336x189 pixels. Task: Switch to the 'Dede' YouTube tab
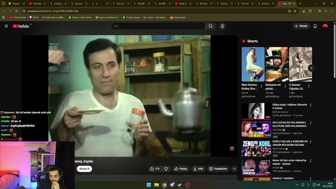tap(183, 4)
